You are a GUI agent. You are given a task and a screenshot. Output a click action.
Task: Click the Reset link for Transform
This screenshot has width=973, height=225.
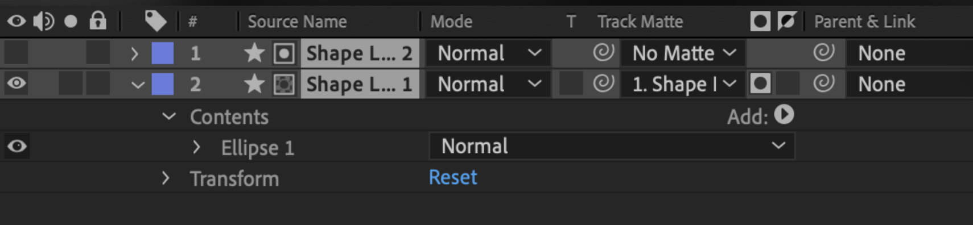pos(453,177)
